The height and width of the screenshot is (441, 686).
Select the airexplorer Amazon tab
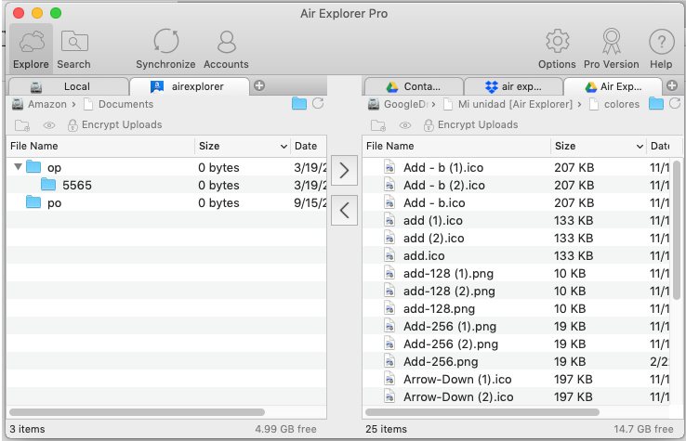190,86
